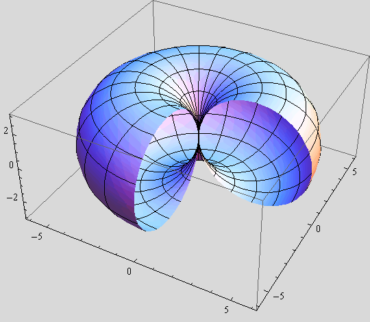Screen dimensions: 370x322
Task: Select the −5 label on front bottom axis
Action: pyautogui.click(x=36, y=236)
